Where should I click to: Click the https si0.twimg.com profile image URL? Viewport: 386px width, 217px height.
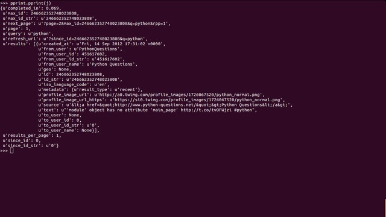pos(197,100)
